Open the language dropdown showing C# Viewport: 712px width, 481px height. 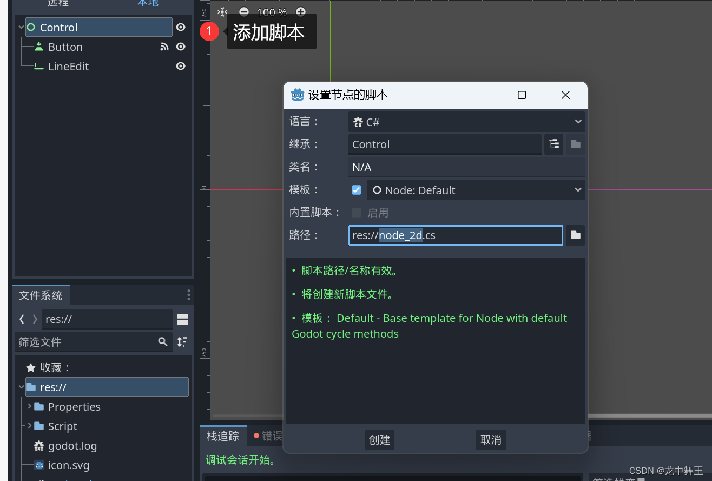[466, 122]
